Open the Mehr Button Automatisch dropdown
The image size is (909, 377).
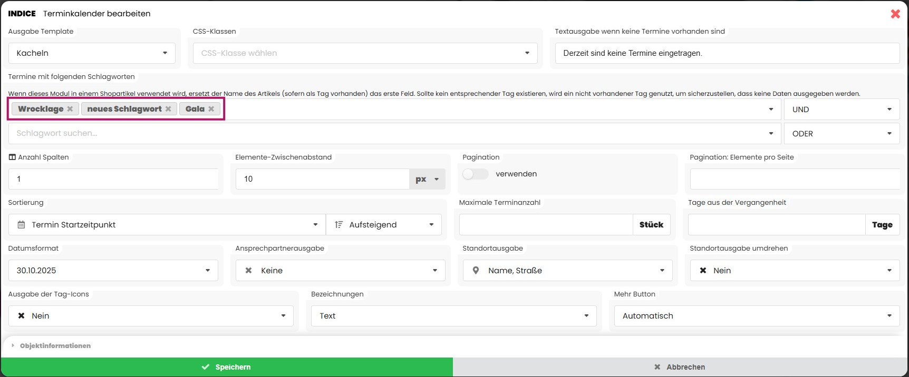[x=757, y=316]
